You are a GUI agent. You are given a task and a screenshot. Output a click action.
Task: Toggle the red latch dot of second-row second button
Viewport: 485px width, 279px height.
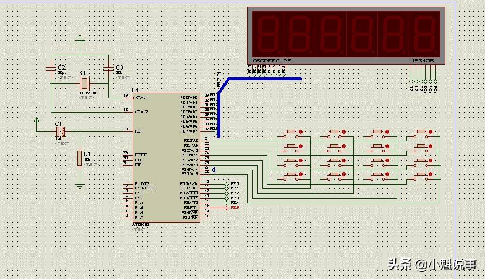[x=343, y=146]
